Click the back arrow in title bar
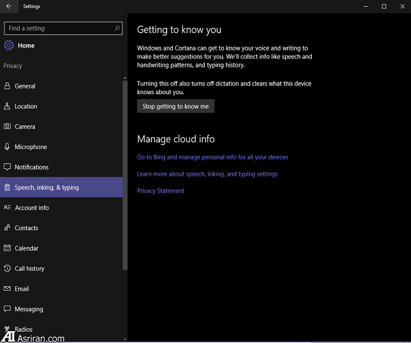Image resolution: width=411 pixels, height=343 pixels. pyautogui.click(x=9, y=6)
